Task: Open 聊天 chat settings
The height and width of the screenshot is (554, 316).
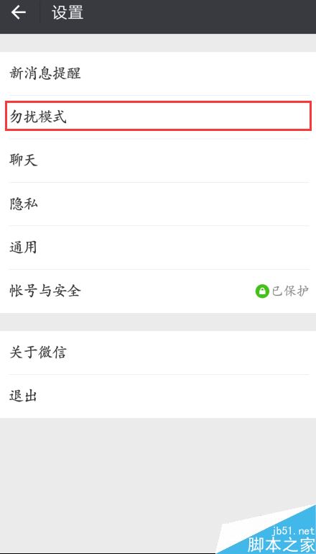Action: tap(158, 160)
